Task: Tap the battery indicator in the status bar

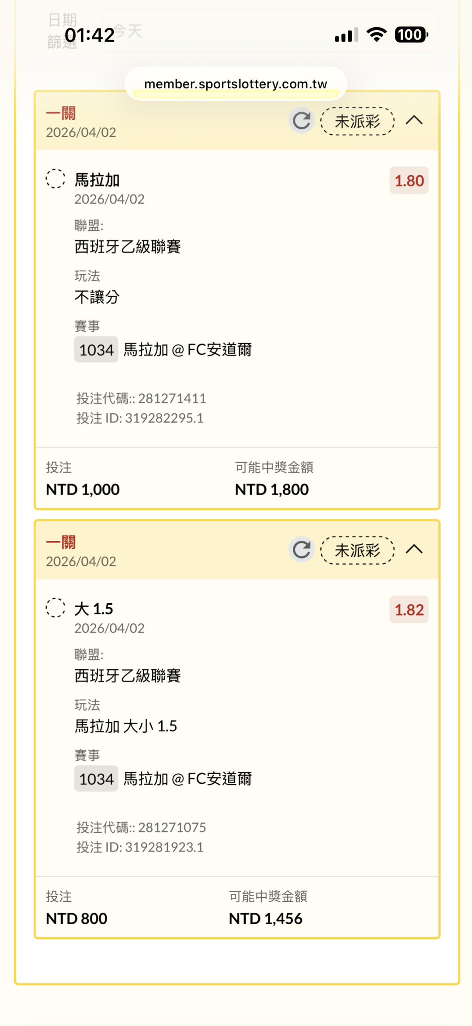Action: 411,35
